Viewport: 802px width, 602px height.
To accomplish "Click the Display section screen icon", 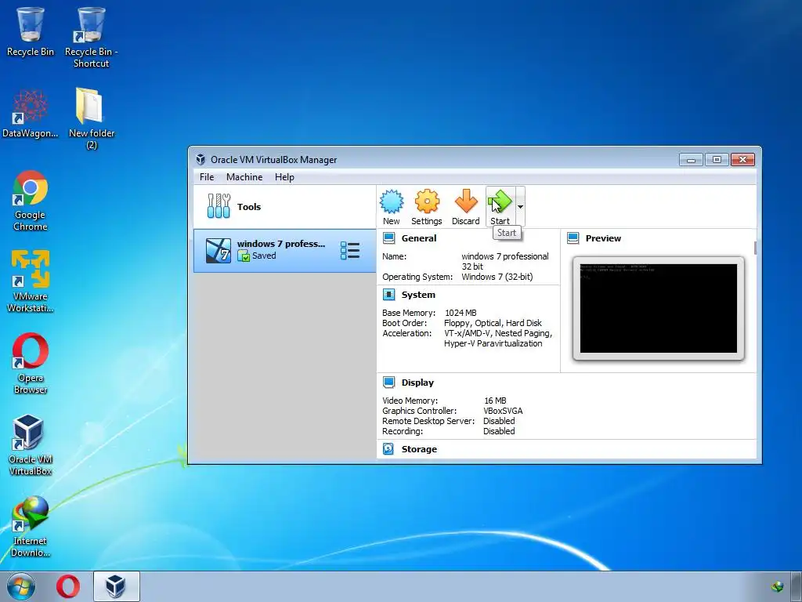I will point(388,383).
